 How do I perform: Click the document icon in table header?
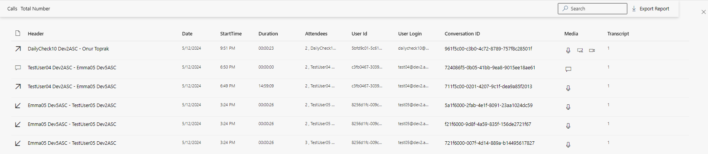[18, 33]
